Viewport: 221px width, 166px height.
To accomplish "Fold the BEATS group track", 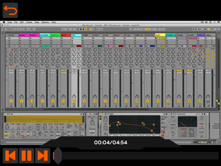I will tap(70, 35).
